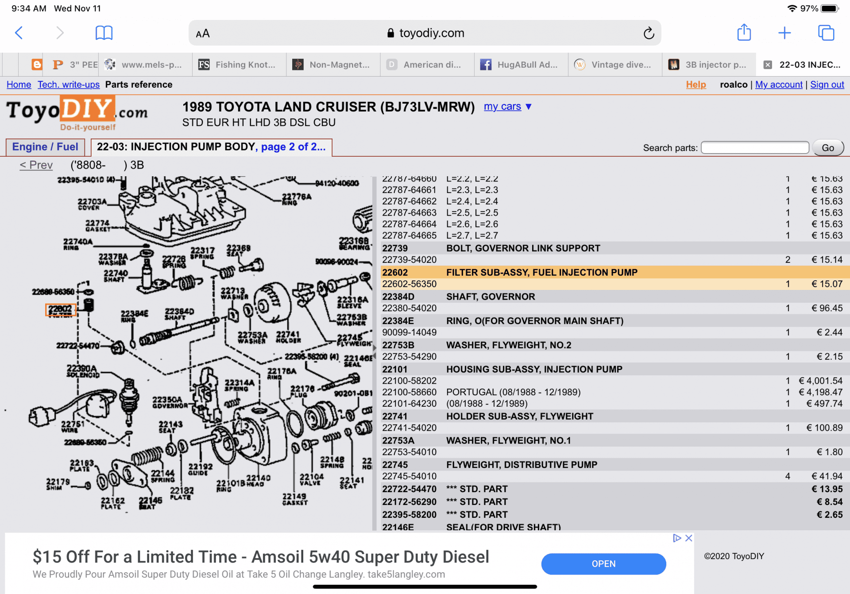Open the Amsoil 5w40 ad headline

(261, 557)
